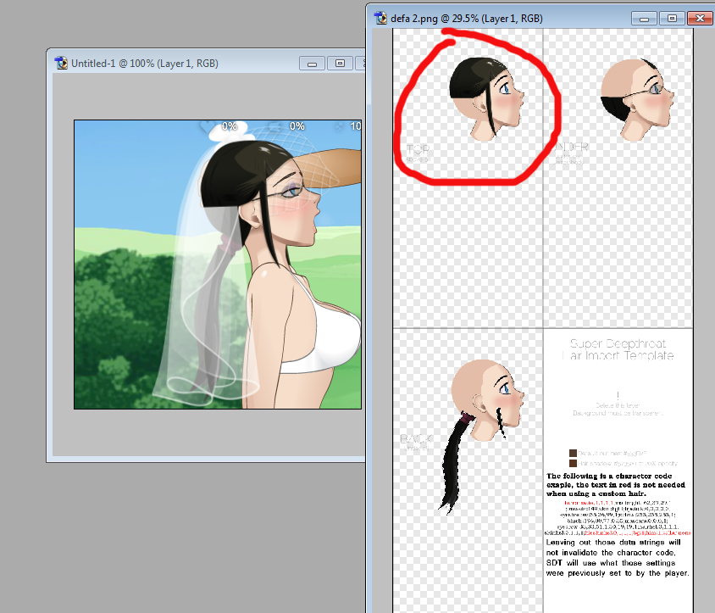The width and height of the screenshot is (715, 613).
Task: Click the defa 2.png document icon
Action: [x=380, y=18]
